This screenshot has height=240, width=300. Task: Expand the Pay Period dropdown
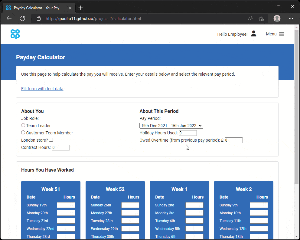pos(171,126)
